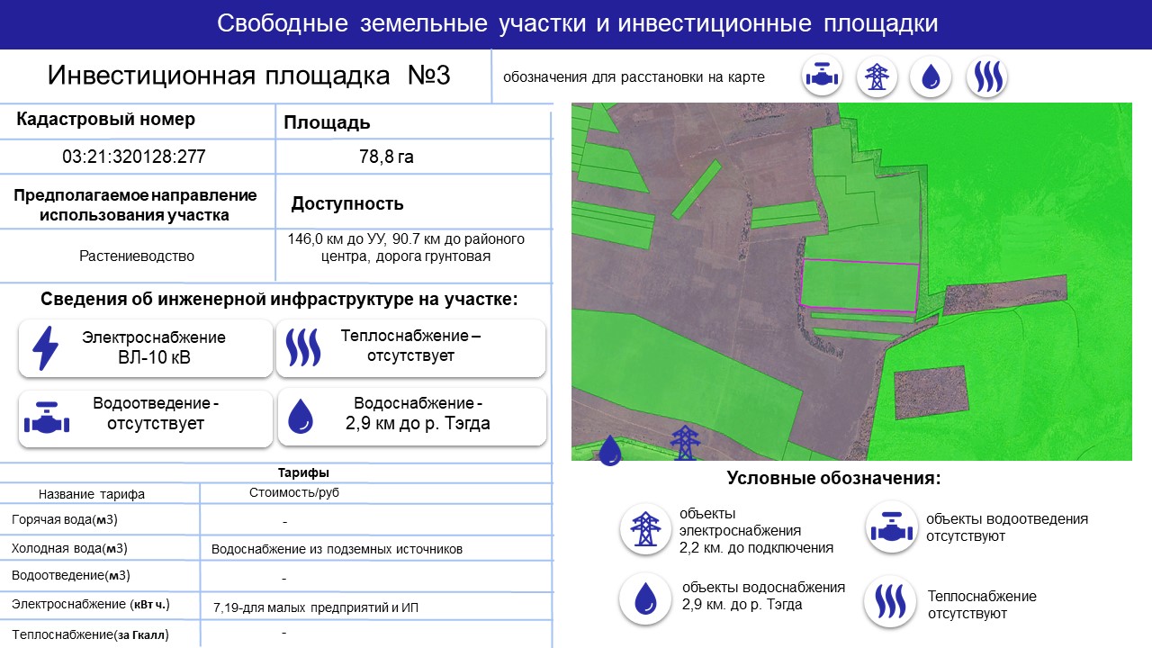The image size is (1152, 648).
Task: Select the Водоснабжение 2,9 км до р. Тэгда card
Action: click(x=411, y=417)
